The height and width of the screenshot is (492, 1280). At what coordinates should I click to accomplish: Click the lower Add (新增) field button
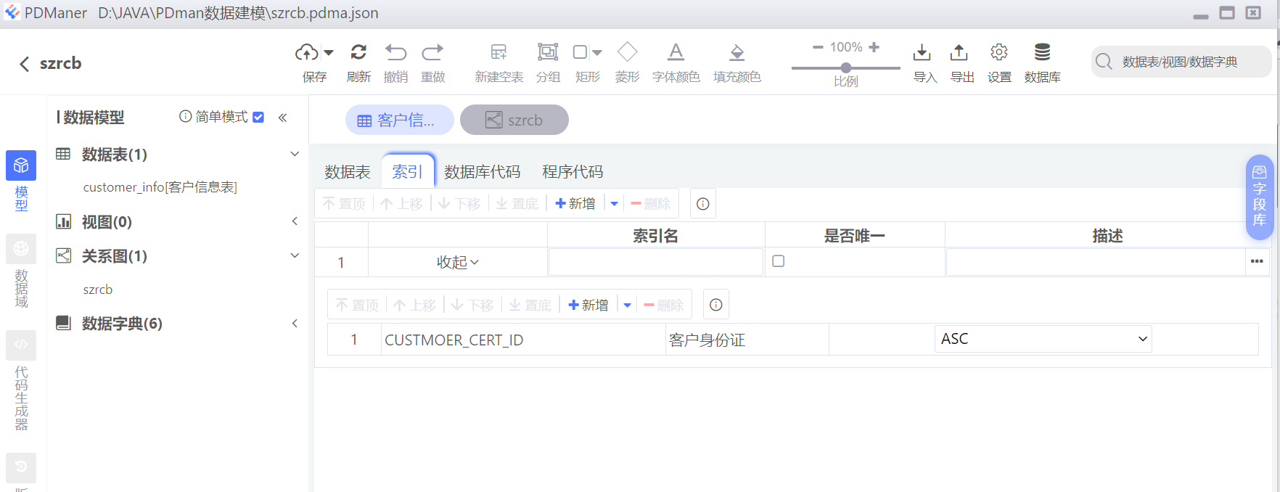pyautogui.click(x=588, y=305)
